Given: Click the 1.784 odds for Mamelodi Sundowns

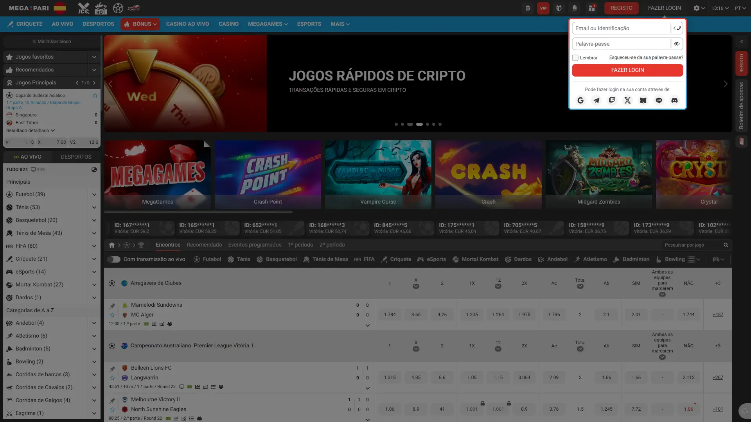Looking at the screenshot, I should tap(390, 315).
